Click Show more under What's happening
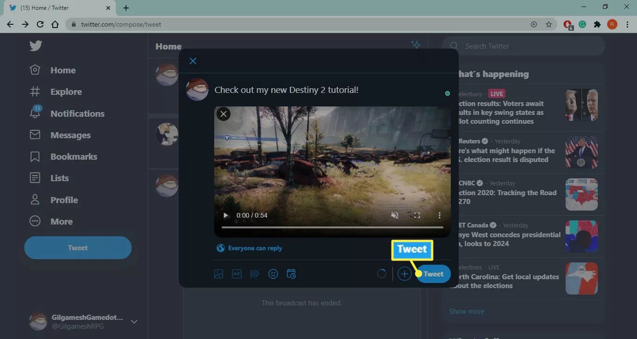Screen dimensions: 637x339 click(x=467, y=311)
